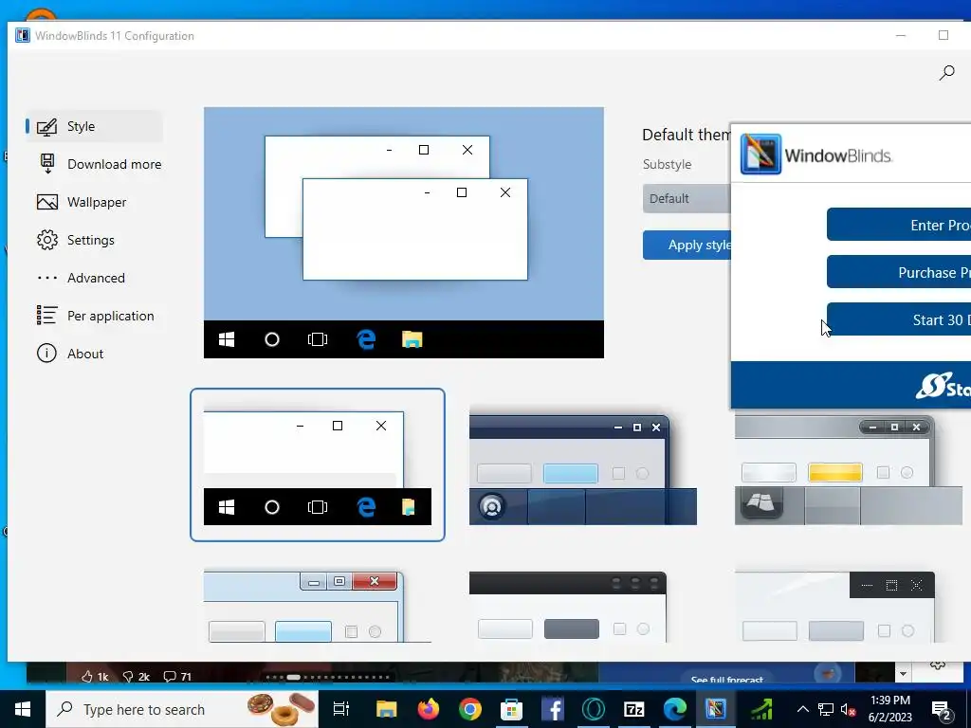Show hidden tray icons chevron
Screen dimensions: 971x728
(802, 709)
